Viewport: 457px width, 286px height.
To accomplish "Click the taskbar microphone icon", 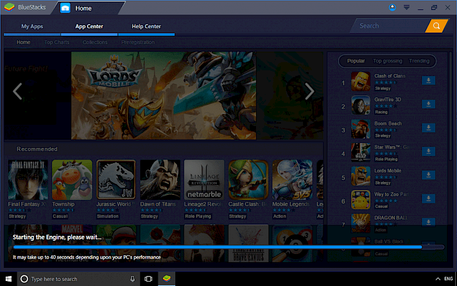I will [133, 278].
